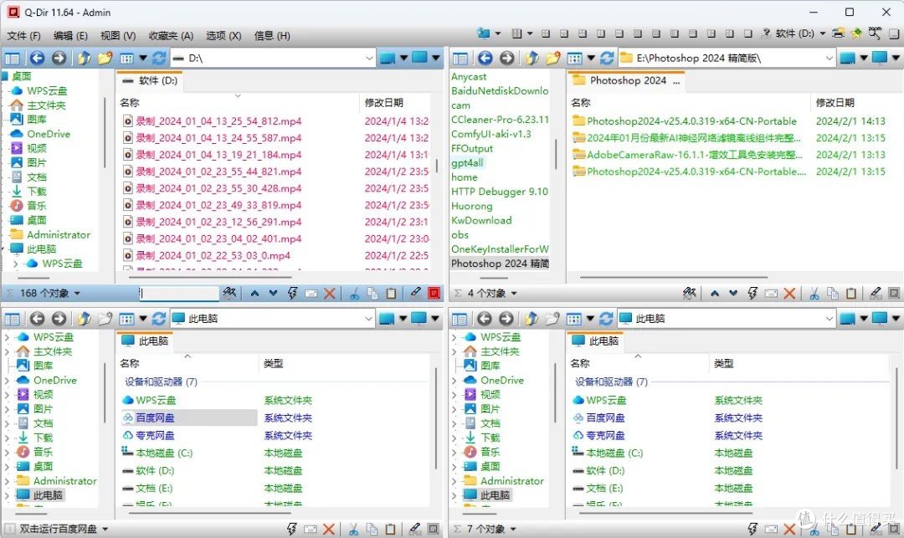904x538 pixels.
Task: Navigate back with the blue back arrow
Action: [39, 58]
